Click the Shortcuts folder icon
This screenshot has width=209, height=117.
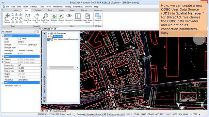(52, 36)
